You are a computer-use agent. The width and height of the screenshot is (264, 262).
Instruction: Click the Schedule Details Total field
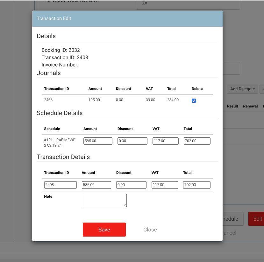tap(197, 141)
